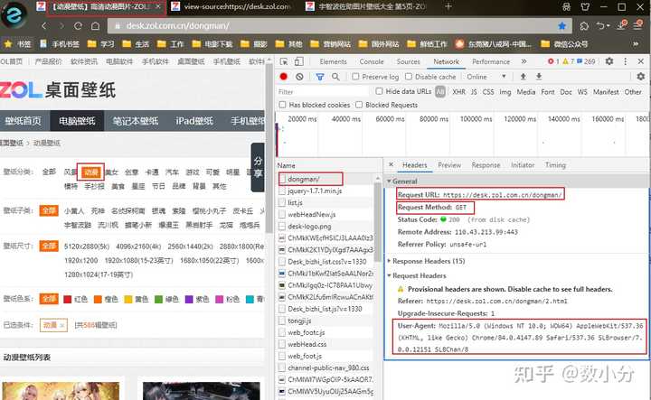This screenshot has width=651, height=400.
Task: Open the Timing tab of request
Action: tap(555, 165)
